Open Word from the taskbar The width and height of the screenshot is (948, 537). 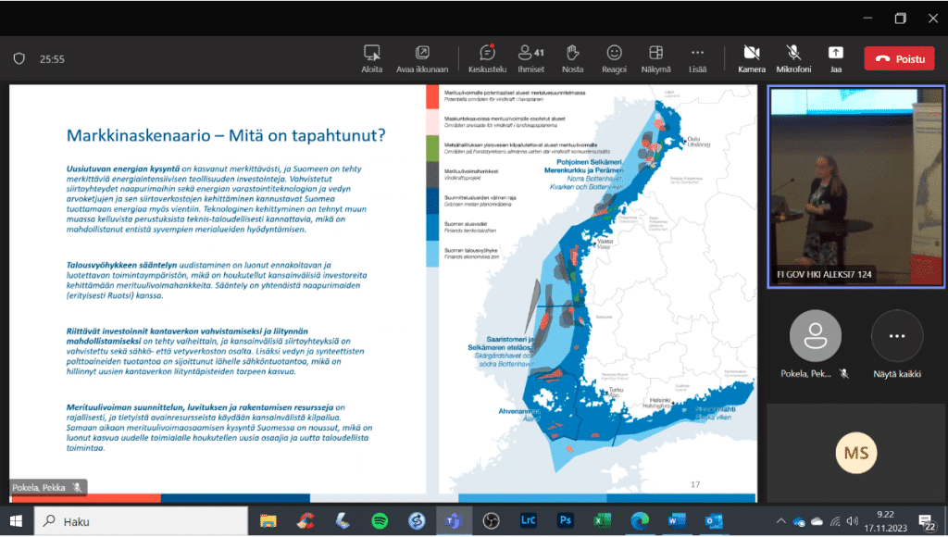click(677, 521)
